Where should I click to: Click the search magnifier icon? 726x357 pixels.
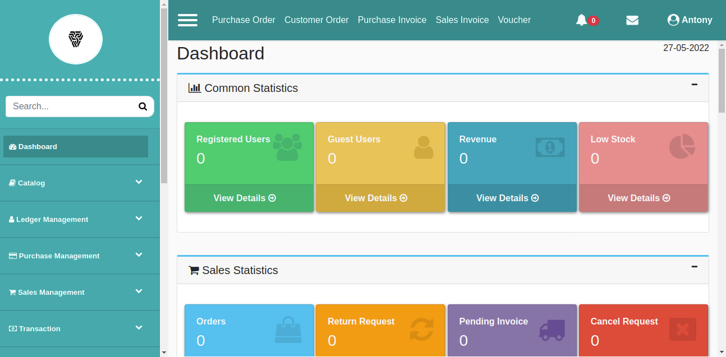[143, 106]
